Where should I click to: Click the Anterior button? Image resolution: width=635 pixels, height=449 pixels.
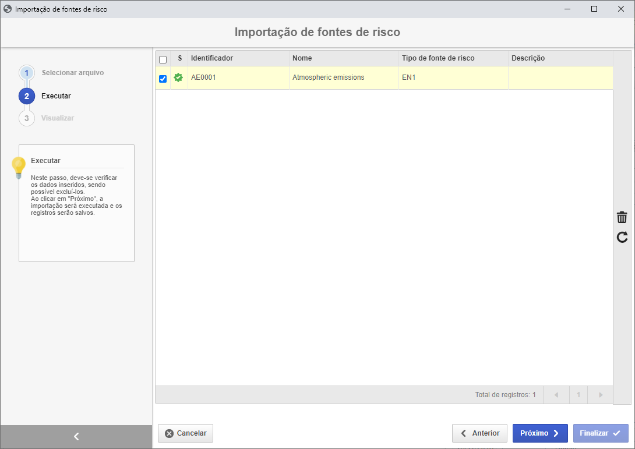click(479, 433)
